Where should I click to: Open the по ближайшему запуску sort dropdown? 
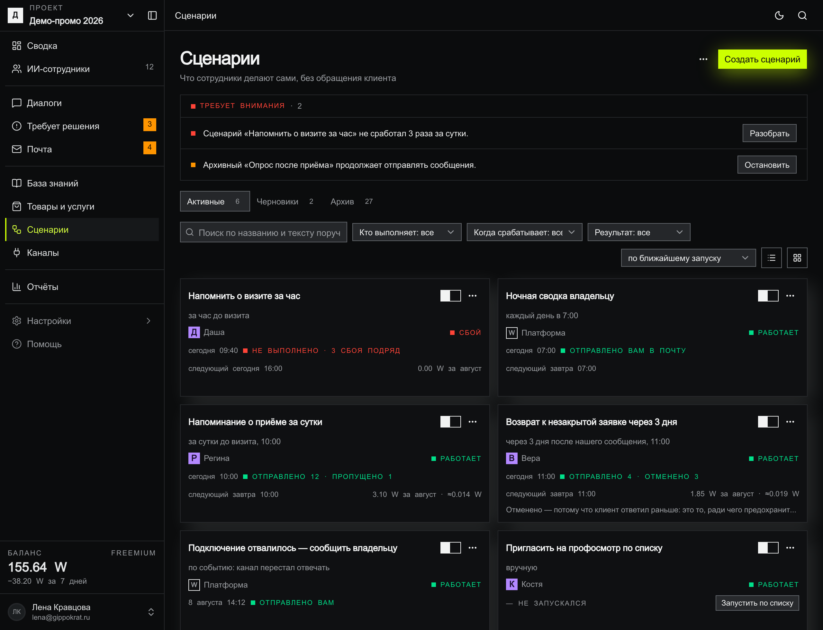pyautogui.click(x=688, y=258)
